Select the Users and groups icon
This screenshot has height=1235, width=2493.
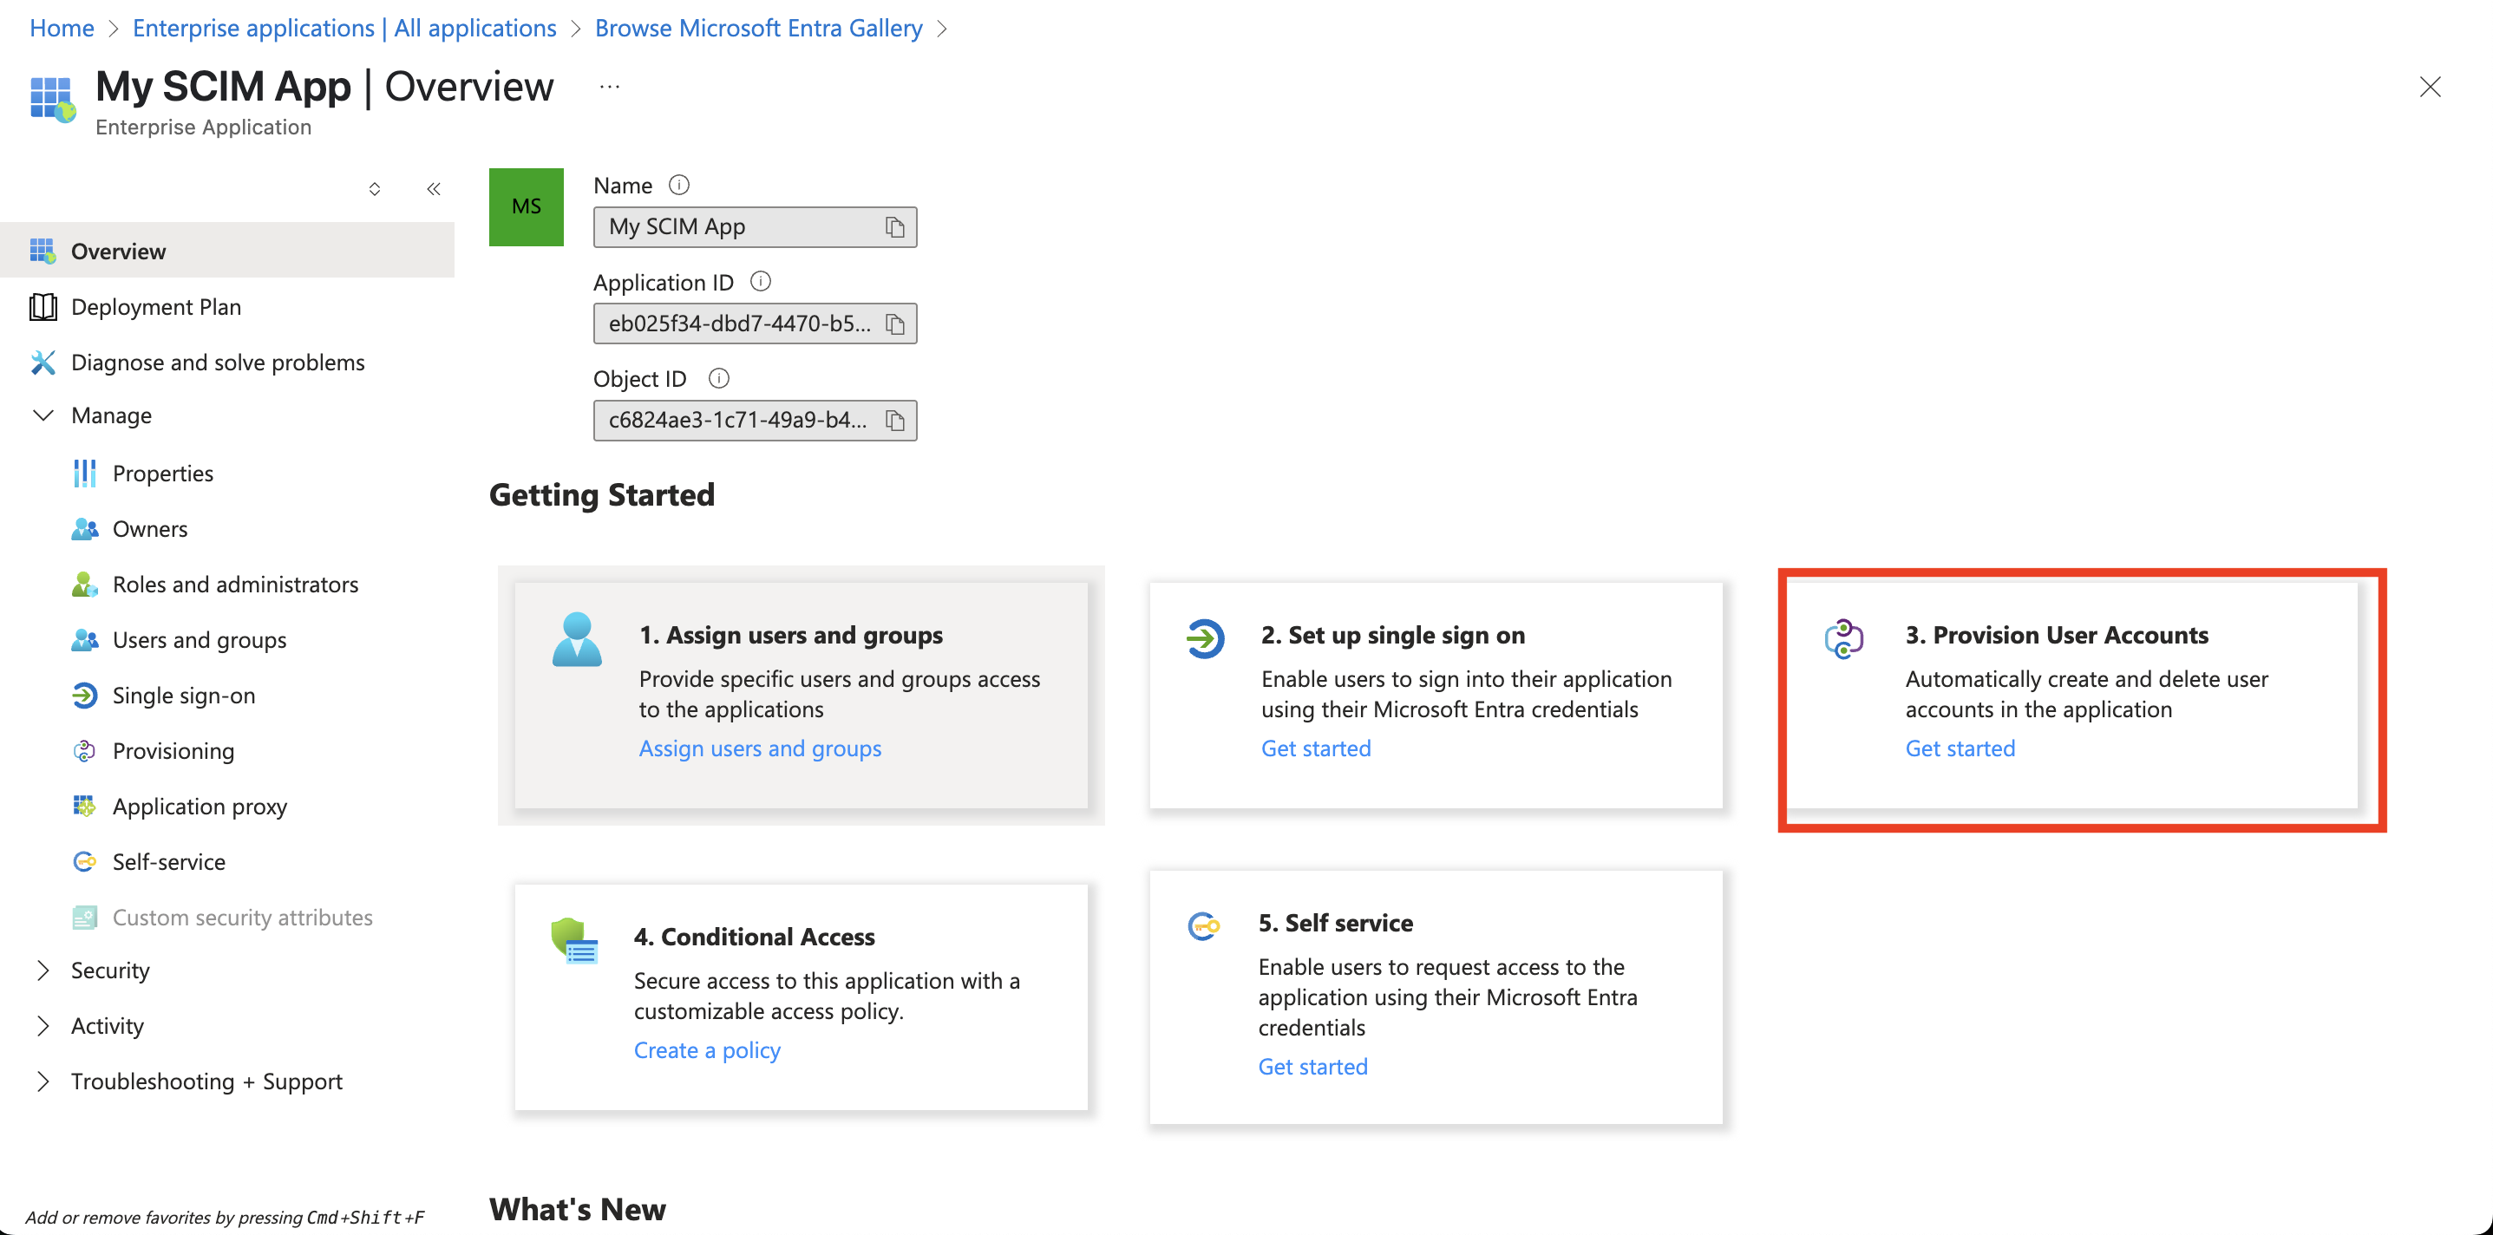click(x=84, y=639)
